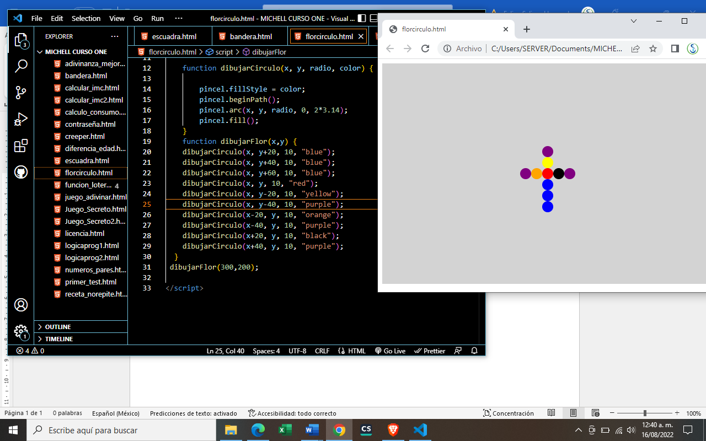The image size is (706, 441).
Task: Open the Search view icon
Action: pyautogui.click(x=20, y=66)
